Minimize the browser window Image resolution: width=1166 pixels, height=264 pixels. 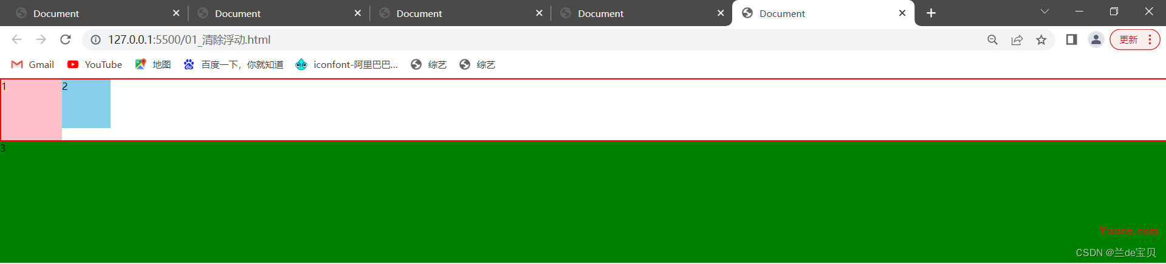pos(1079,12)
